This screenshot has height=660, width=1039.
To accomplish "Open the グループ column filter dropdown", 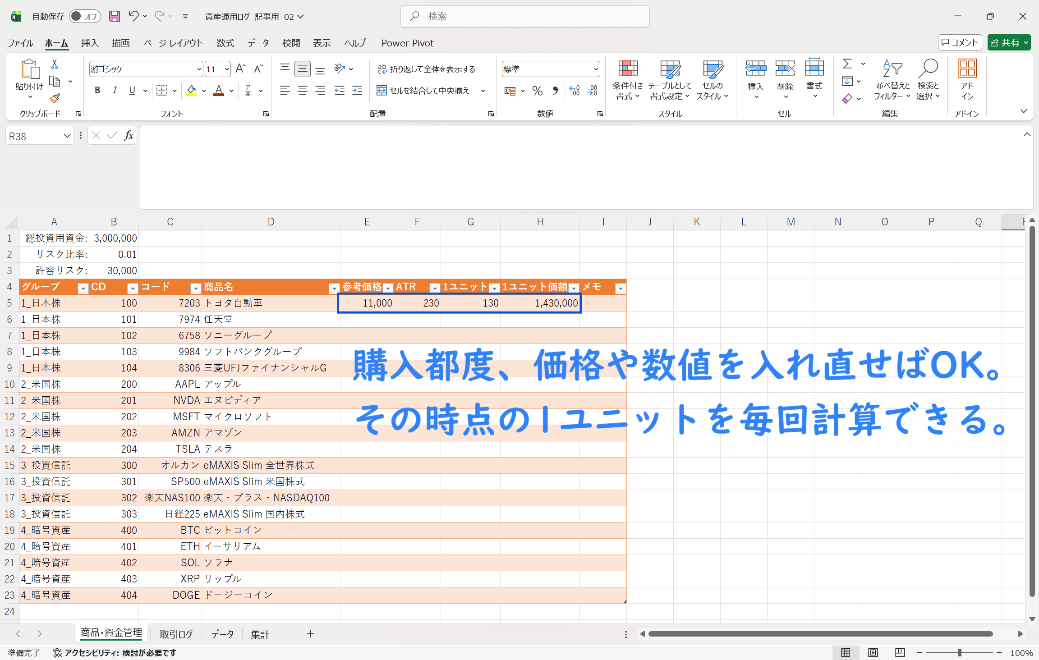I will click(x=83, y=288).
